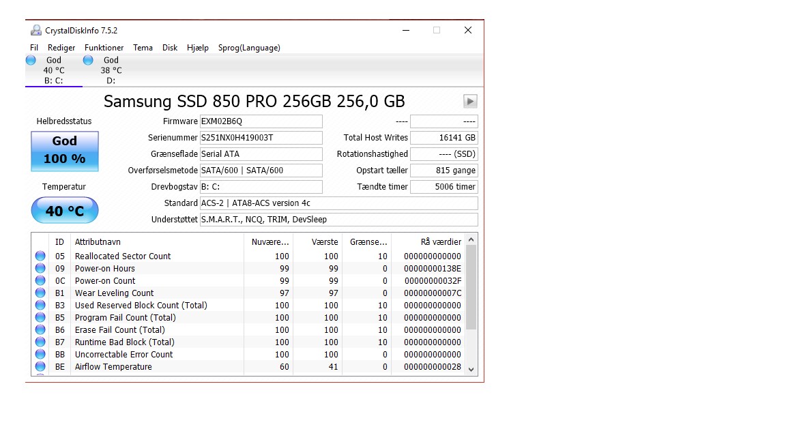Click the scroll down arrow of attribute list
The width and height of the screenshot is (786, 442).
(471, 369)
